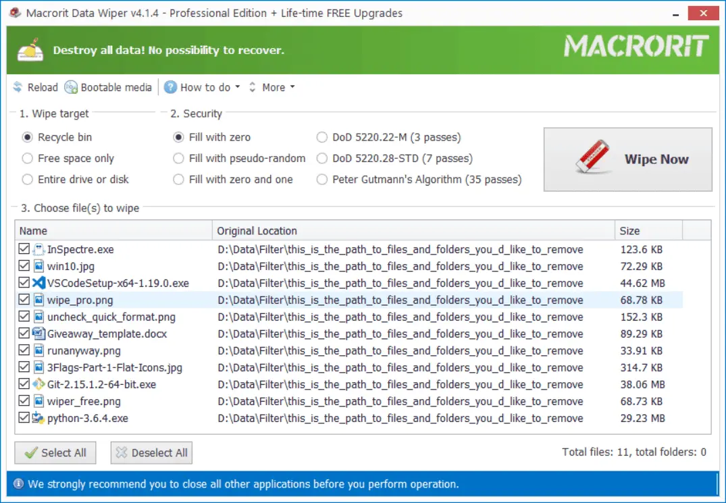Sort by the Name column header
The height and width of the screenshot is (503, 726).
click(114, 230)
